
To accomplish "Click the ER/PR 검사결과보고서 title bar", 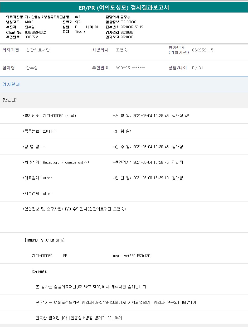I will point(124,8).
